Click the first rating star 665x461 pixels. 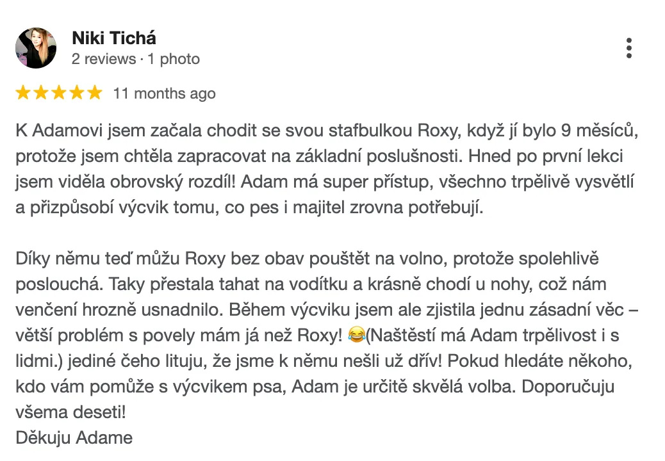coord(23,93)
